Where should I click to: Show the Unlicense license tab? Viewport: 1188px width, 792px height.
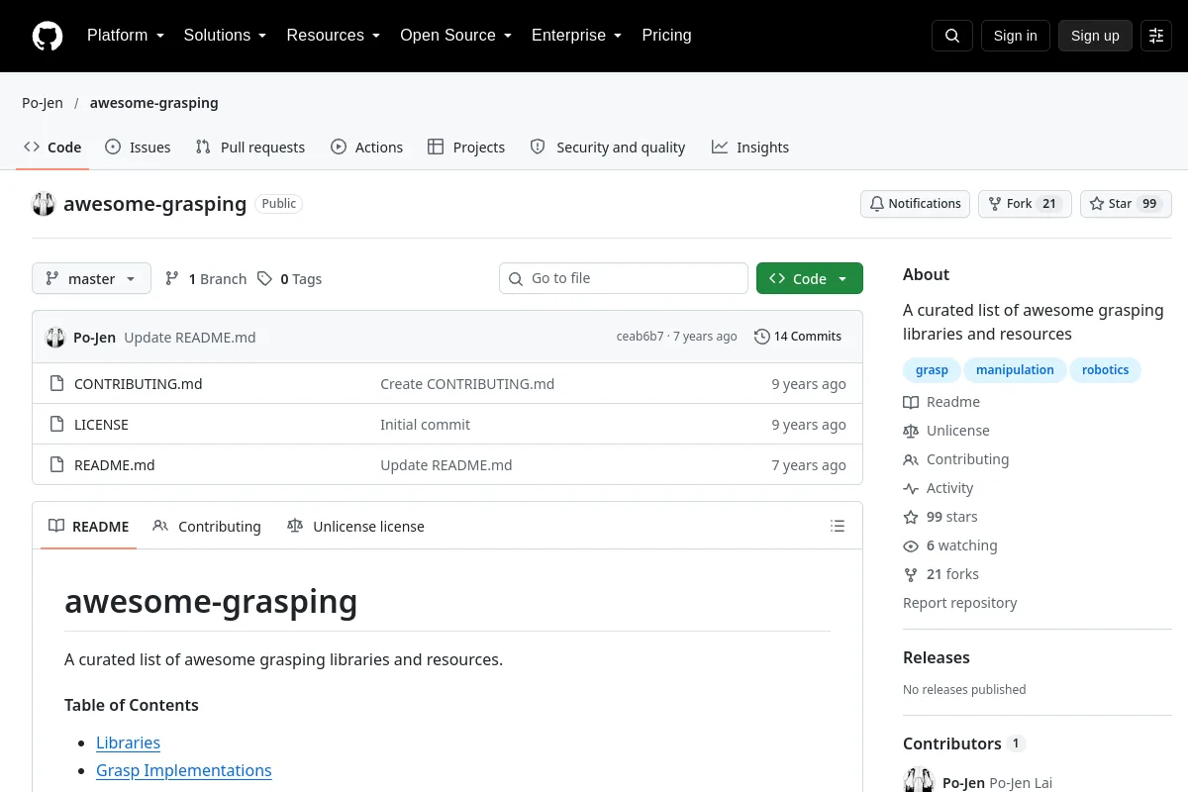(355, 527)
